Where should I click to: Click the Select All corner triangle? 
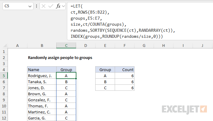tap(5, 45)
